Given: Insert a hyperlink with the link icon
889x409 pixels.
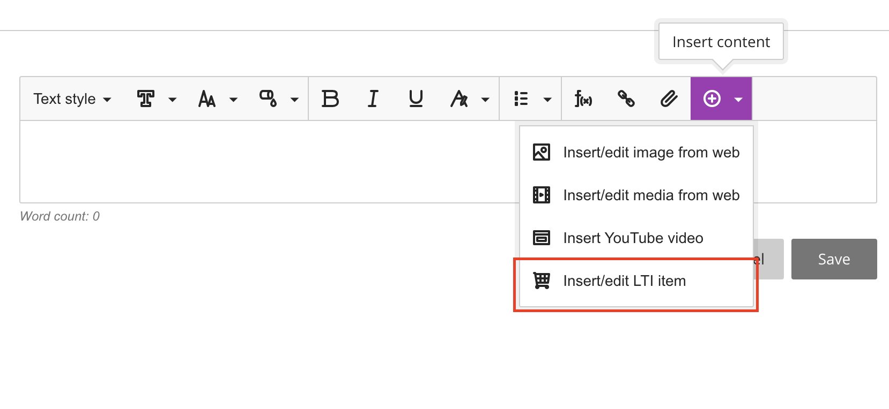Looking at the screenshot, I should click(626, 99).
